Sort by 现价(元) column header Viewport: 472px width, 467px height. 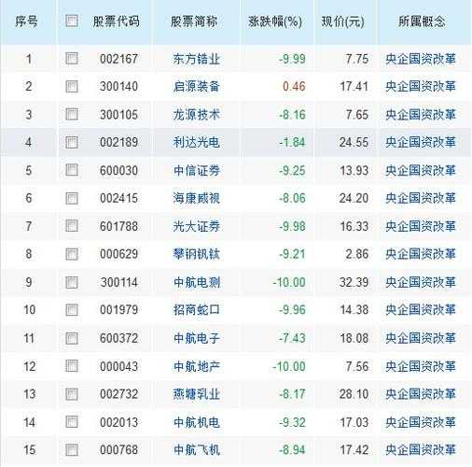342,21
